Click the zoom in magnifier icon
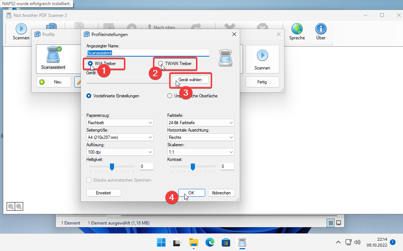Screen dimensions: 403x251 click(x=19, y=206)
